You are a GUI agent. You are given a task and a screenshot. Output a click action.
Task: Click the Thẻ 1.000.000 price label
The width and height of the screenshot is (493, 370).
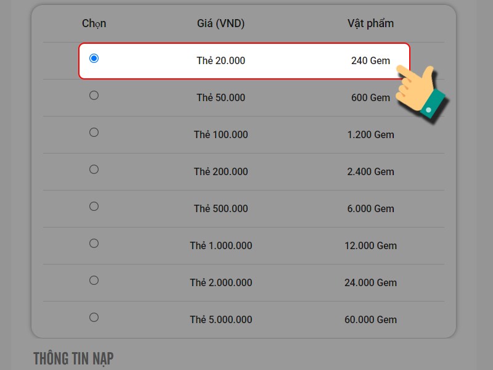[x=221, y=245]
